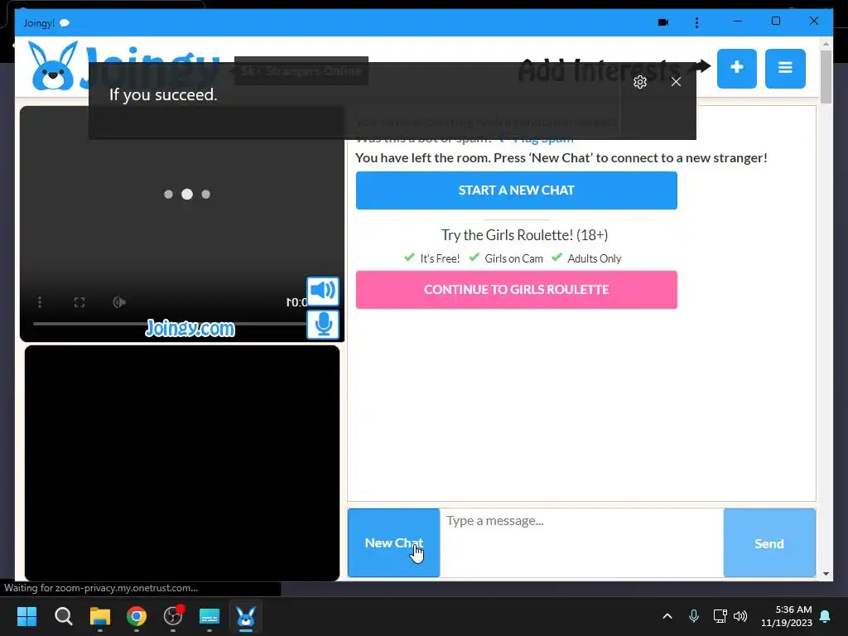Screen dimensions: 848x636
Task: Open caption settings gear icon
Action: click(640, 82)
